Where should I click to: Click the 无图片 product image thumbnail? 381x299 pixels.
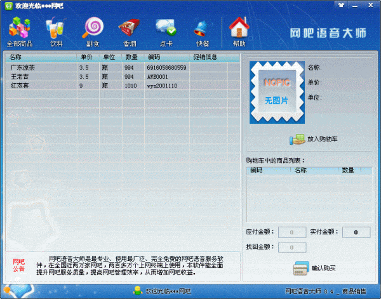pos(276,93)
